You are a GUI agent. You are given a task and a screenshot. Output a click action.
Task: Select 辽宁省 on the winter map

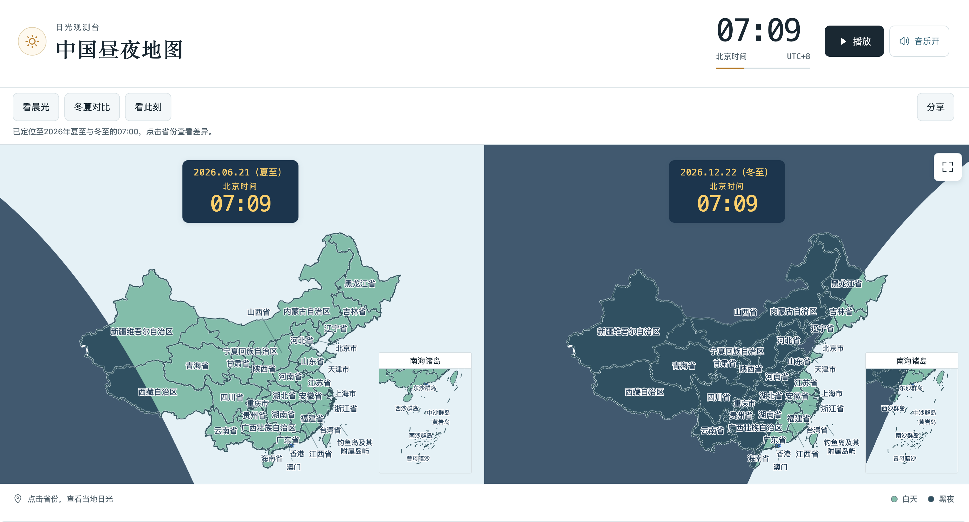(822, 328)
